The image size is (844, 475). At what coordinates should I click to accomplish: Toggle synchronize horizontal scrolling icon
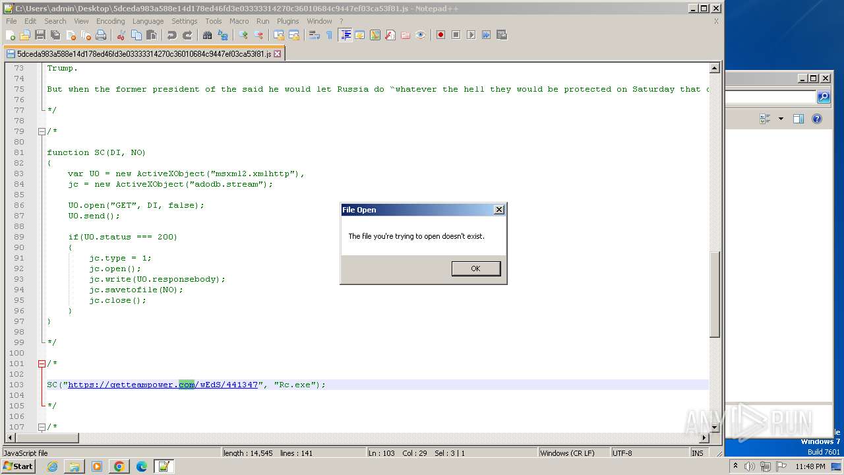294,35
